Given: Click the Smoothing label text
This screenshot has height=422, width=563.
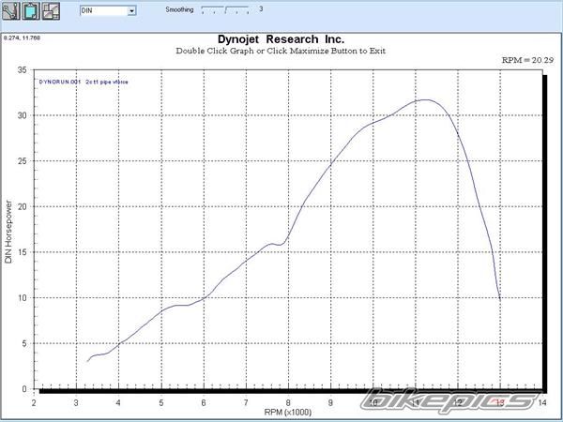Looking at the screenshot, I should (x=180, y=9).
